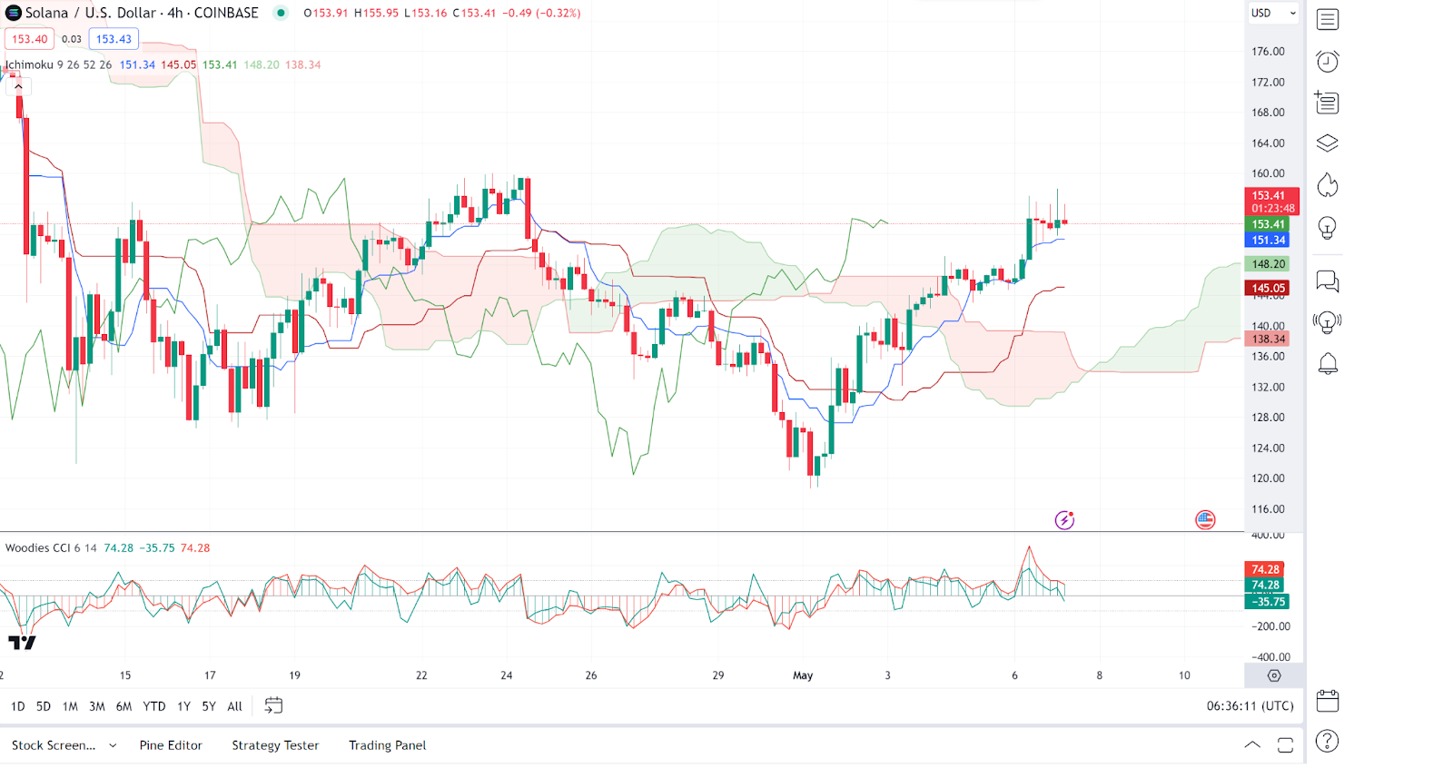The height and width of the screenshot is (768, 1453).
Task: Click the purple lightning event marker
Action: pos(1064,520)
